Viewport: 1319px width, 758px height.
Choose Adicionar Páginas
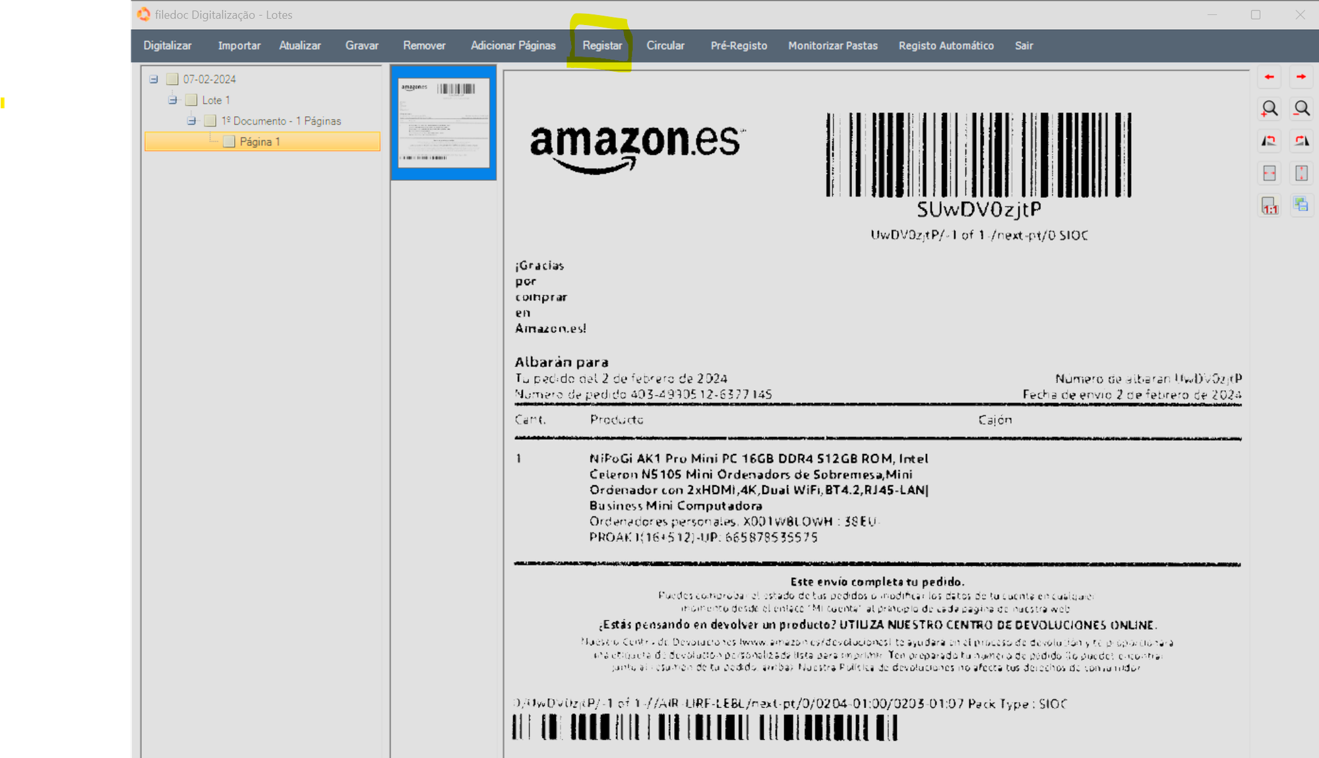pos(513,46)
